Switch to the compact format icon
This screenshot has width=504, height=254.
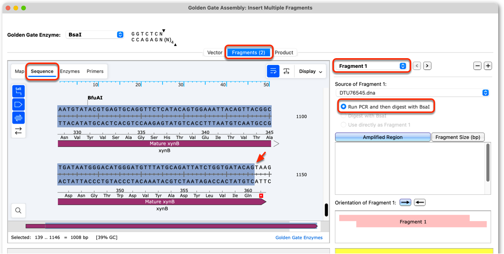pyautogui.click(x=286, y=71)
